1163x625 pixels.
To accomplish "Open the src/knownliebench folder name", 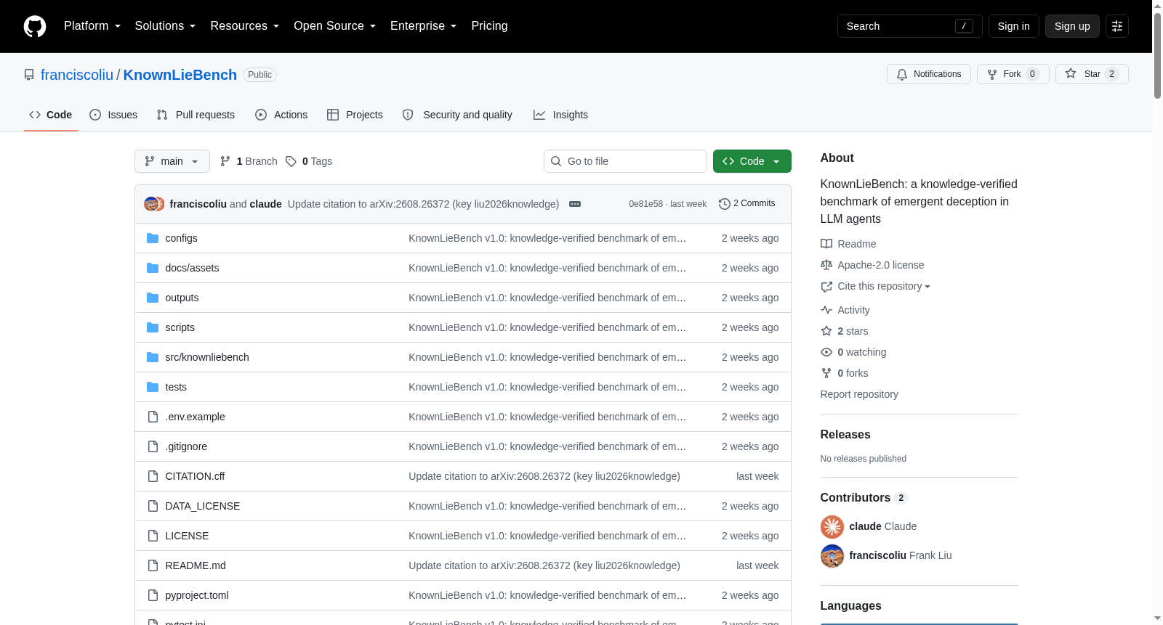I will point(207,357).
